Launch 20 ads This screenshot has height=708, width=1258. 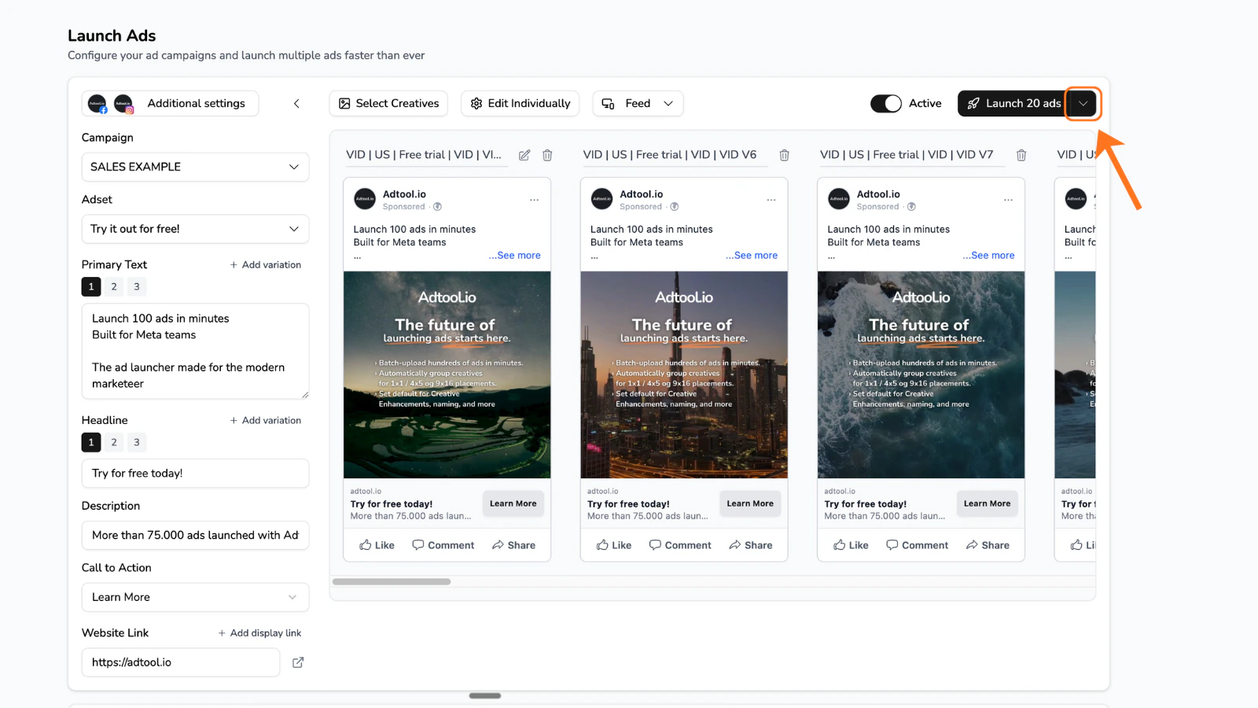pos(1013,104)
